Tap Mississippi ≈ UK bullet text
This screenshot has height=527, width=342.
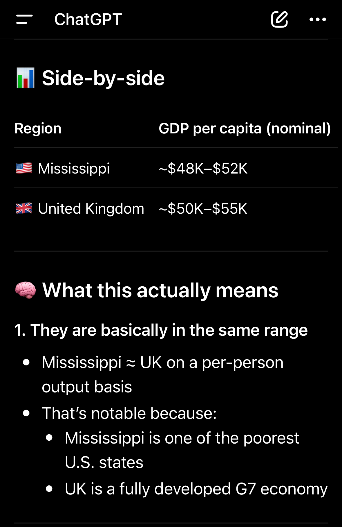[162, 375]
